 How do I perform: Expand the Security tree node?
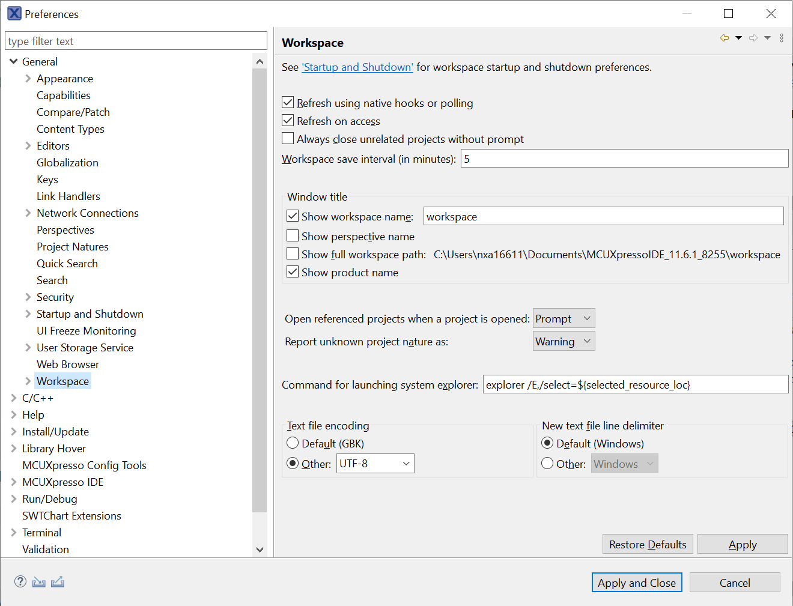[x=28, y=297]
